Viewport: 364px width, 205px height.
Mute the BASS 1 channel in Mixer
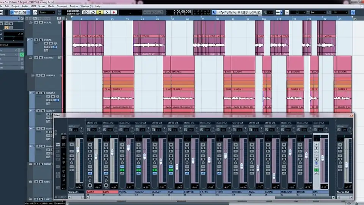[x=90, y=145]
